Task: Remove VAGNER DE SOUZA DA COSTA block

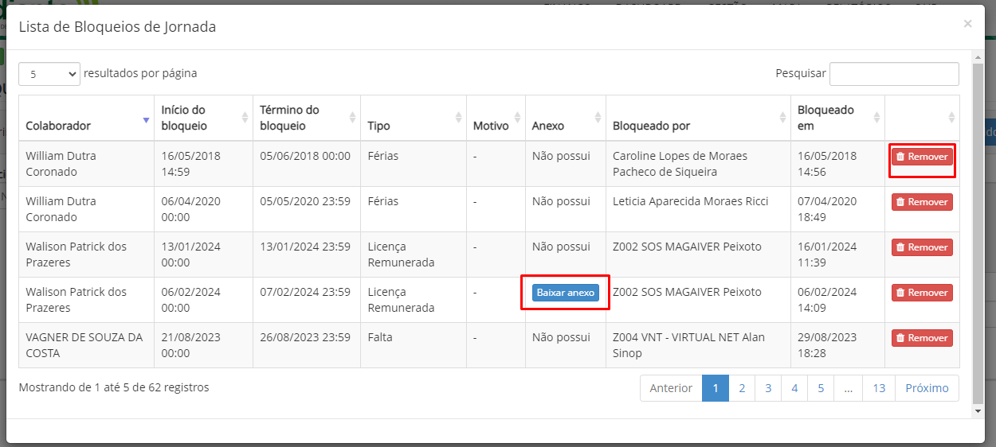Action: (922, 338)
